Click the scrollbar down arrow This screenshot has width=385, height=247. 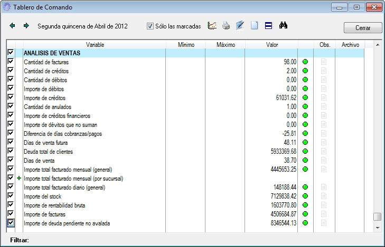[x=377, y=228]
